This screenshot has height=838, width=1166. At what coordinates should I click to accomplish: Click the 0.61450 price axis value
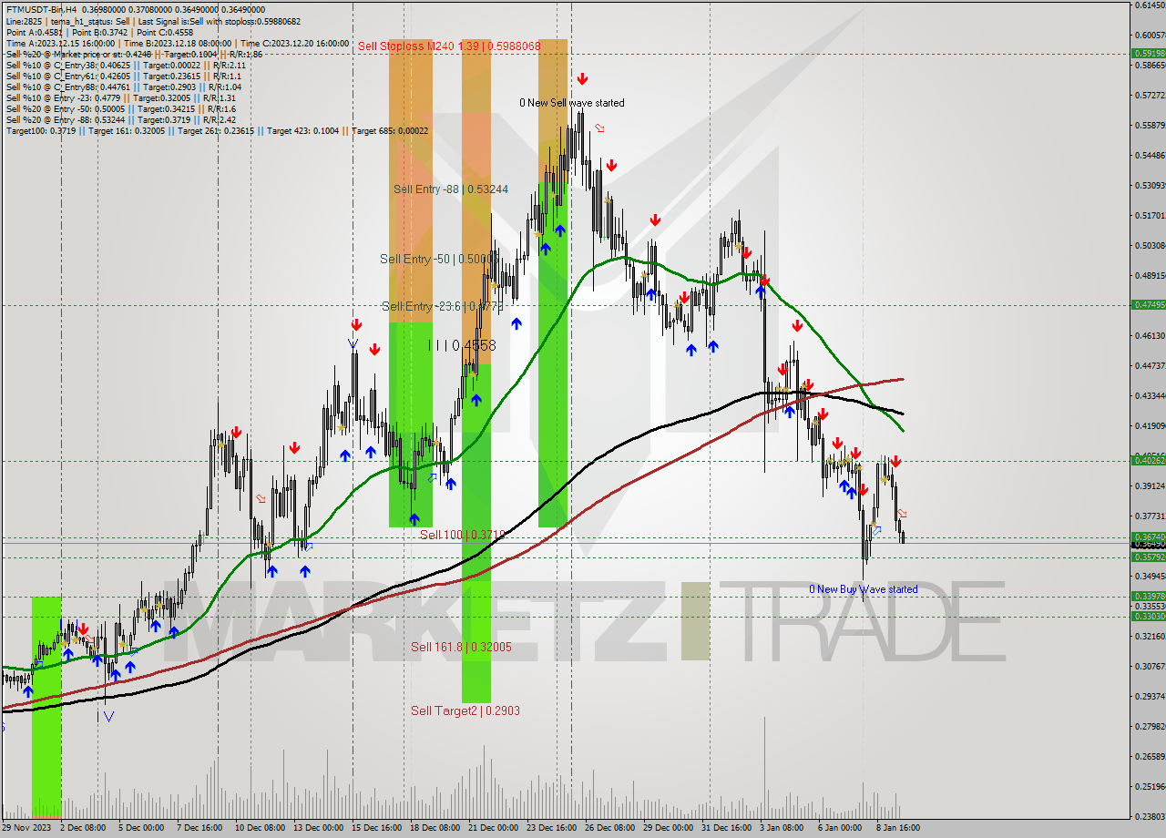click(x=1150, y=5)
